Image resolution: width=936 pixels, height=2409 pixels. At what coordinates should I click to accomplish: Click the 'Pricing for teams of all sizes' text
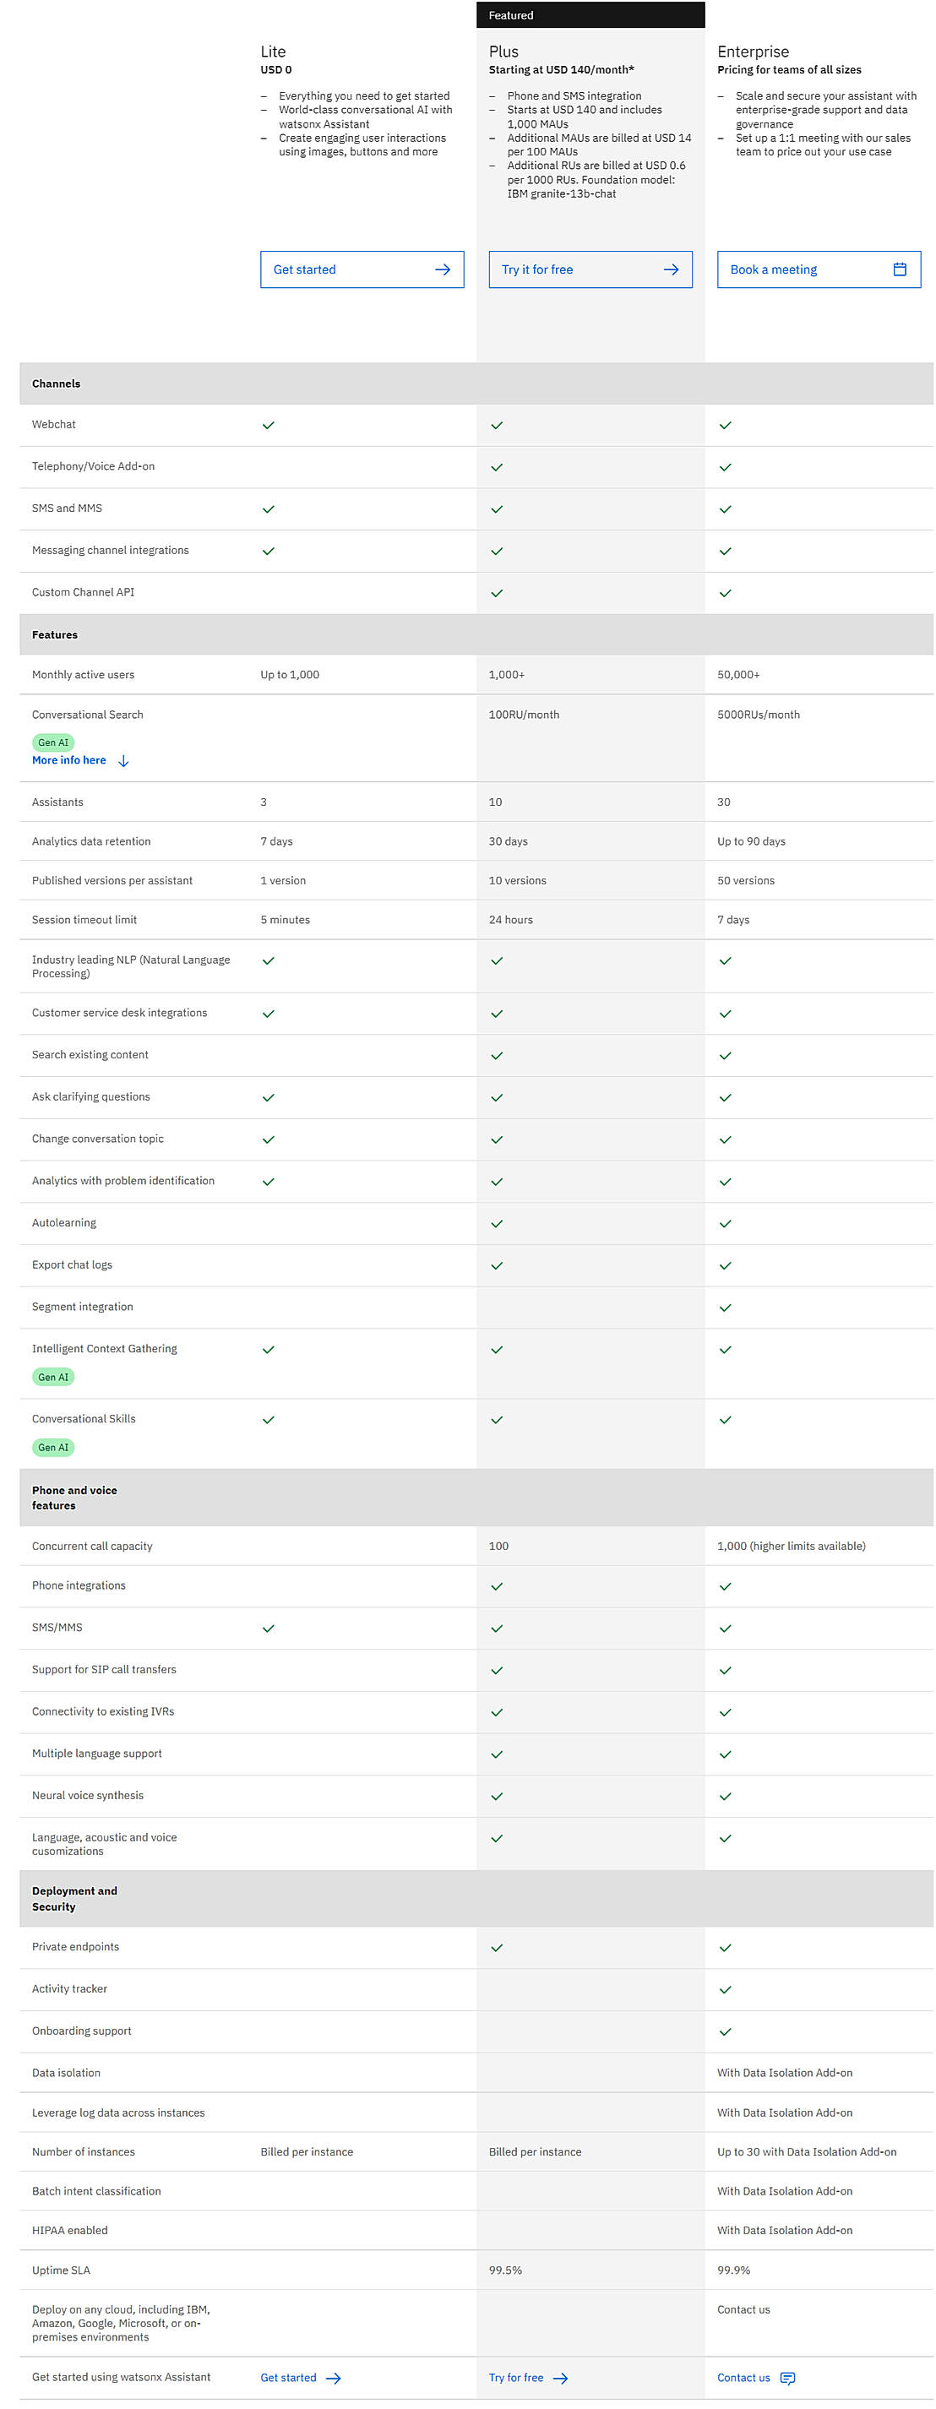coord(789,70)
